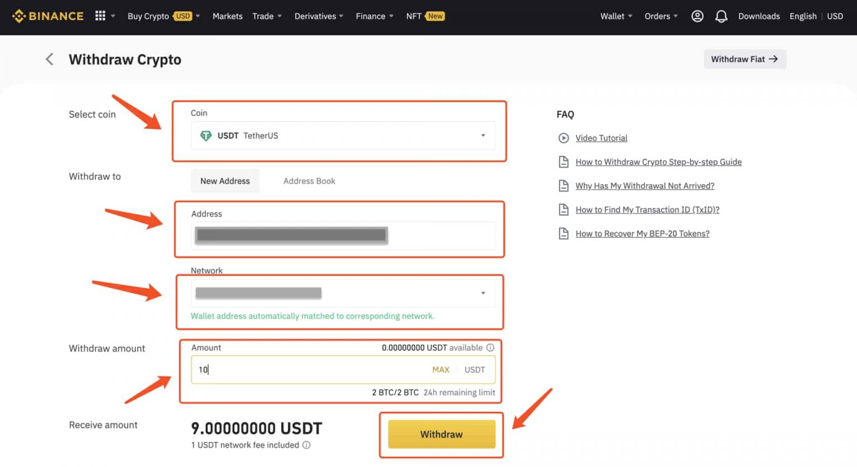
Task: Click the USDT Tether coin icon
Action: point(206,136)
